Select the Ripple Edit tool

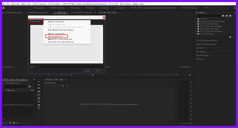pos(39,88)
